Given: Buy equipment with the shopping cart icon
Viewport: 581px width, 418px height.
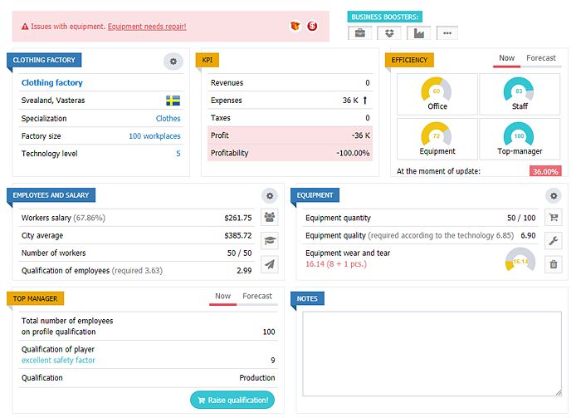Looking at the screenshot, I should coord(554,218).
